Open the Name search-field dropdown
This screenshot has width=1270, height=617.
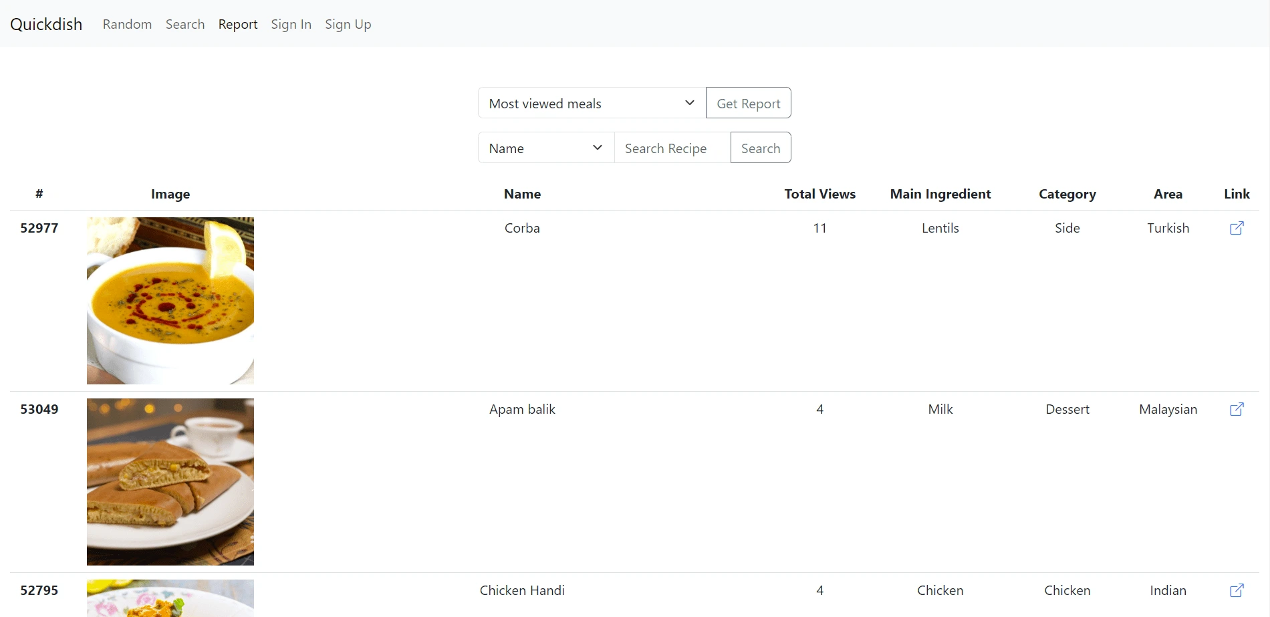tap(546, 148)
